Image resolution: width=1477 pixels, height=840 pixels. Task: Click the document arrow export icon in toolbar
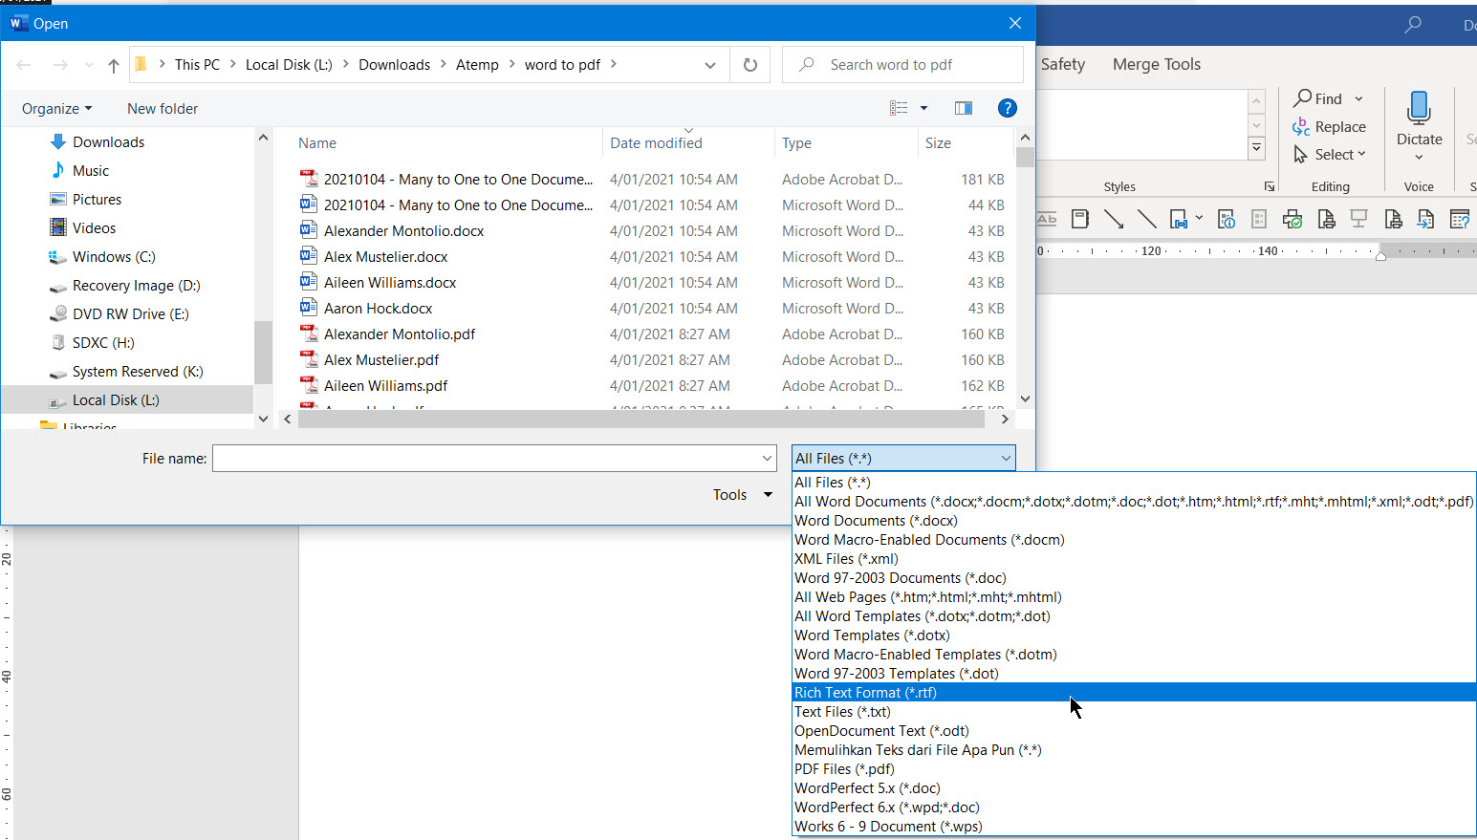coord(1425,220)
